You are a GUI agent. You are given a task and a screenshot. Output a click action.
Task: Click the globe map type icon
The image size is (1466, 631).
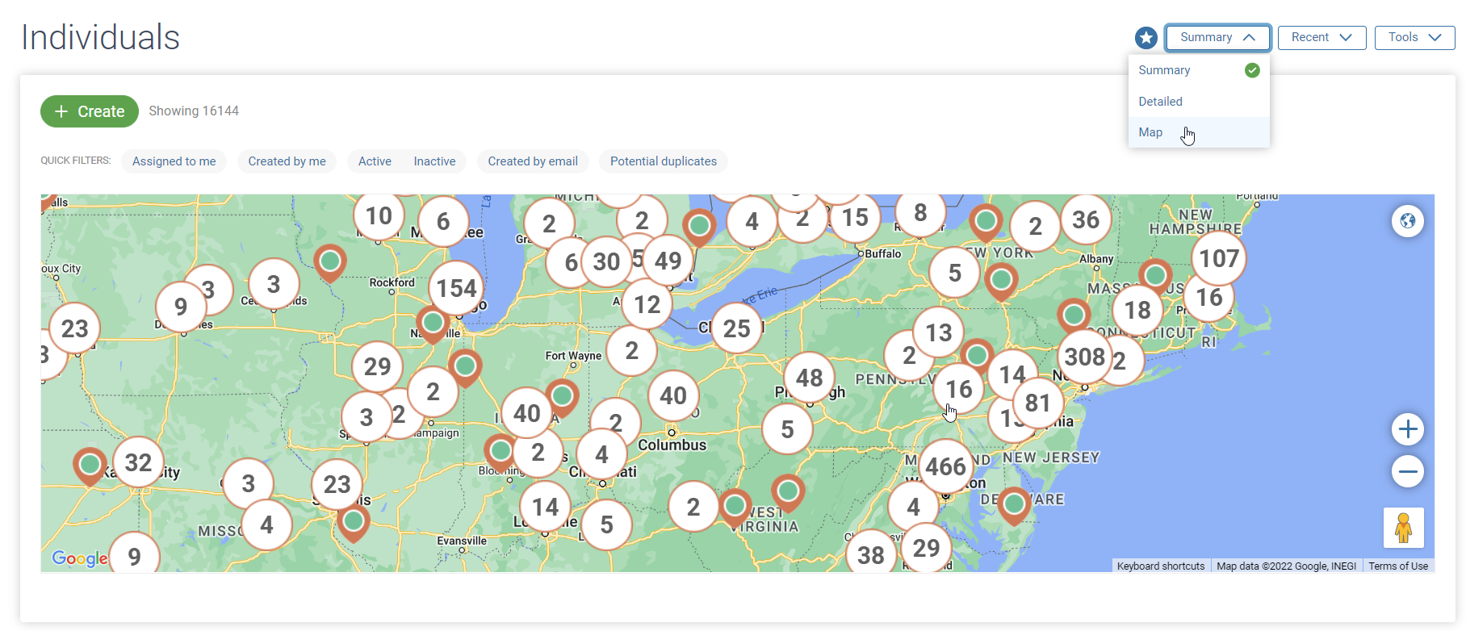pyautogui.click(x=1407, y=221)
